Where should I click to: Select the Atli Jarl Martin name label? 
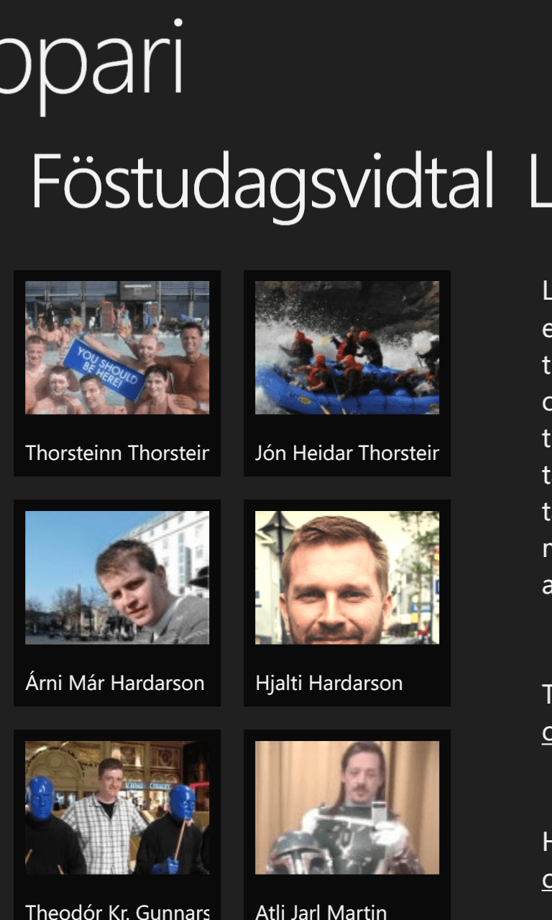pyautogui.click(x=321, y=911)
